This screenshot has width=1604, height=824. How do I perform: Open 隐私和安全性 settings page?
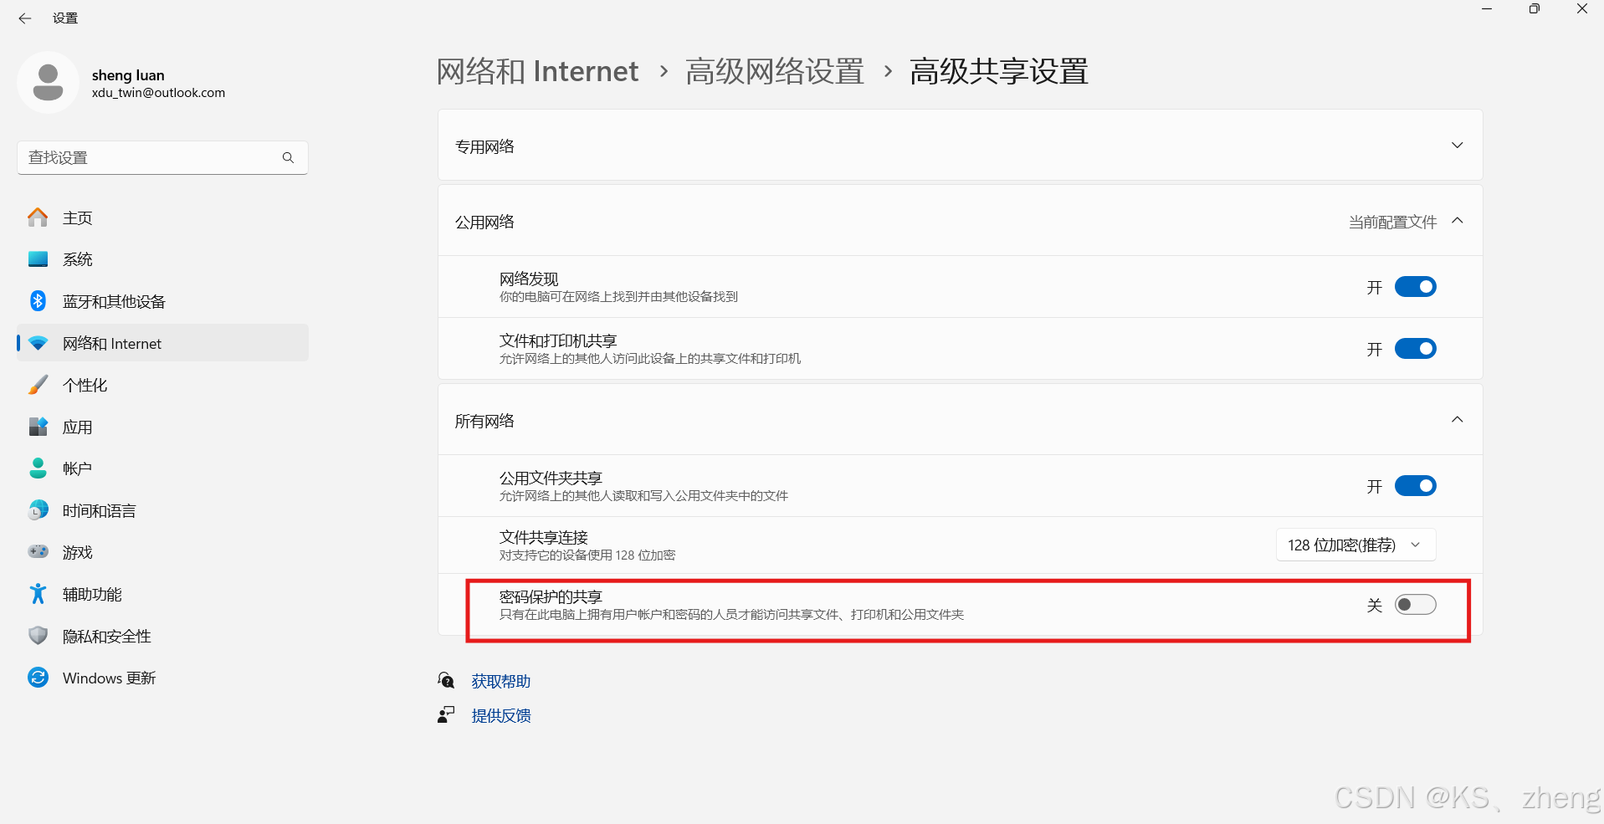click(x=162, y=636)
